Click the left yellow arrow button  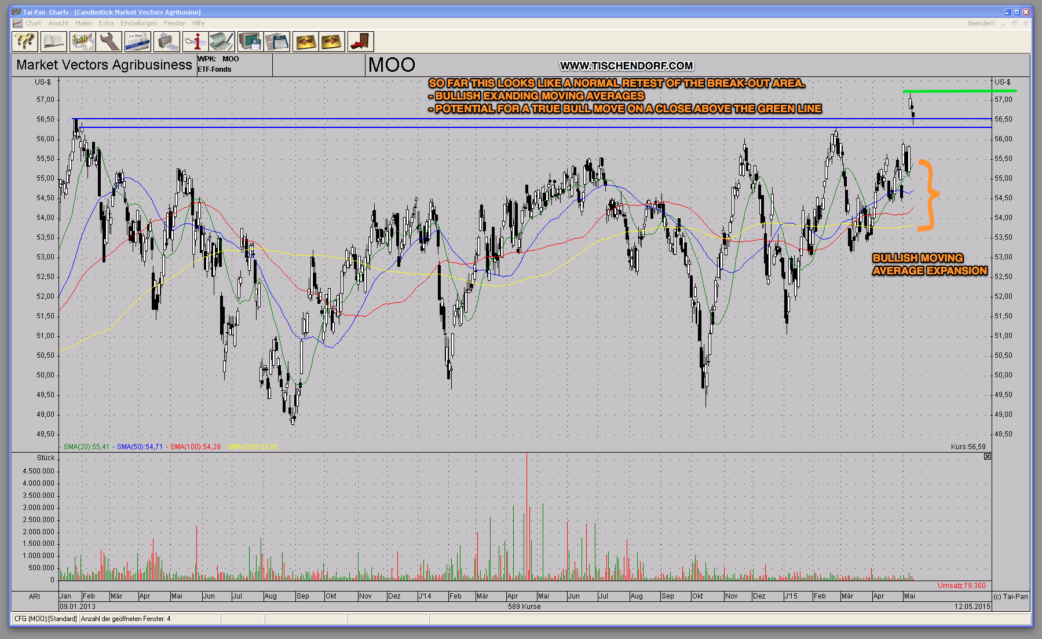pyautogui.click(x=305, y=42)
